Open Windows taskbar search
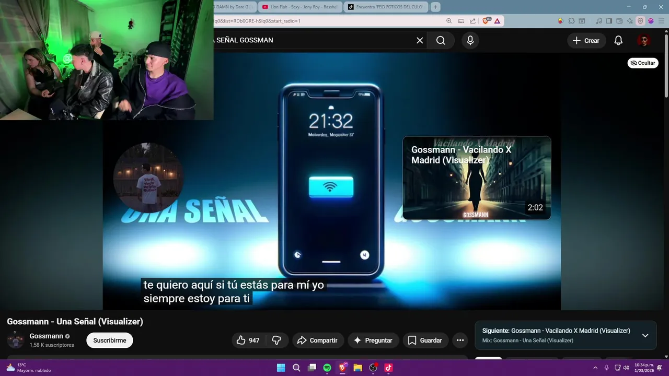Image resolution: width=669 pixels, height=376 pixels. [x=296, y=368]
